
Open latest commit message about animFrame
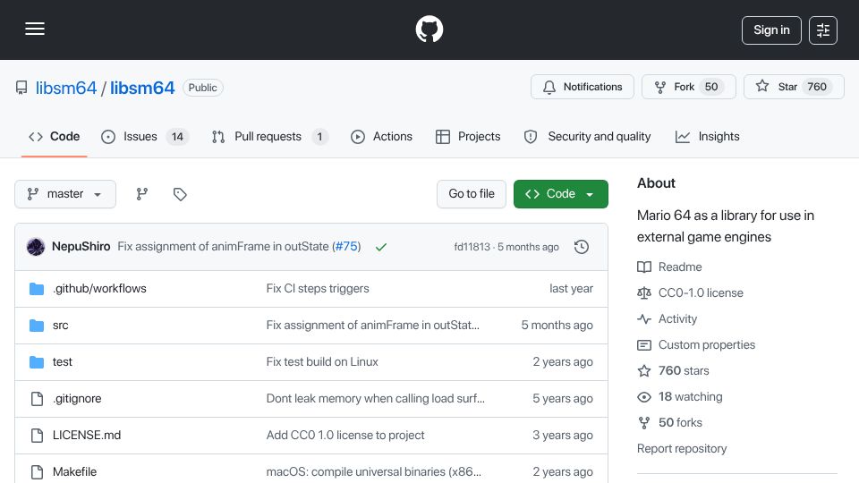(x=223, y=247)
